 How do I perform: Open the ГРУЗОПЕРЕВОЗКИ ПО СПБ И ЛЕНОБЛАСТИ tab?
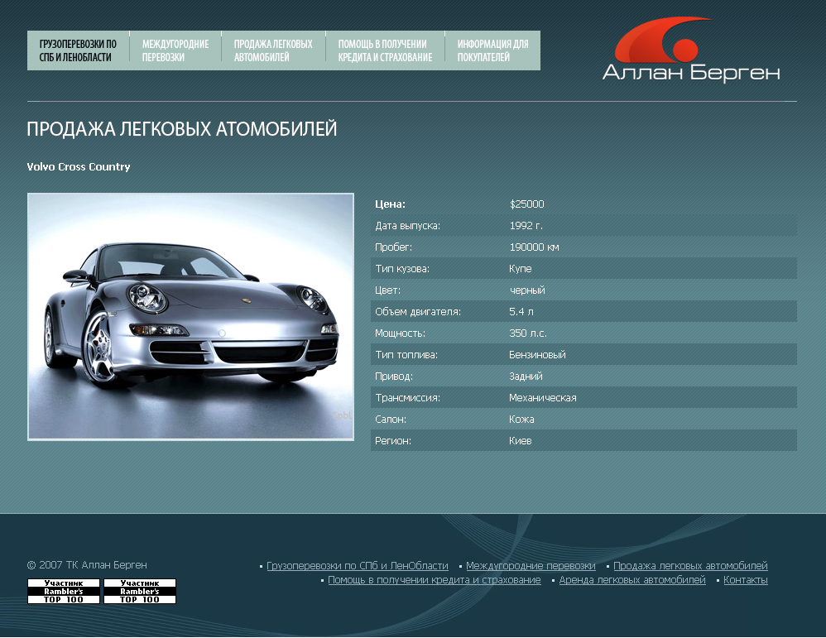pyautogui.click(x=79, y=50)
